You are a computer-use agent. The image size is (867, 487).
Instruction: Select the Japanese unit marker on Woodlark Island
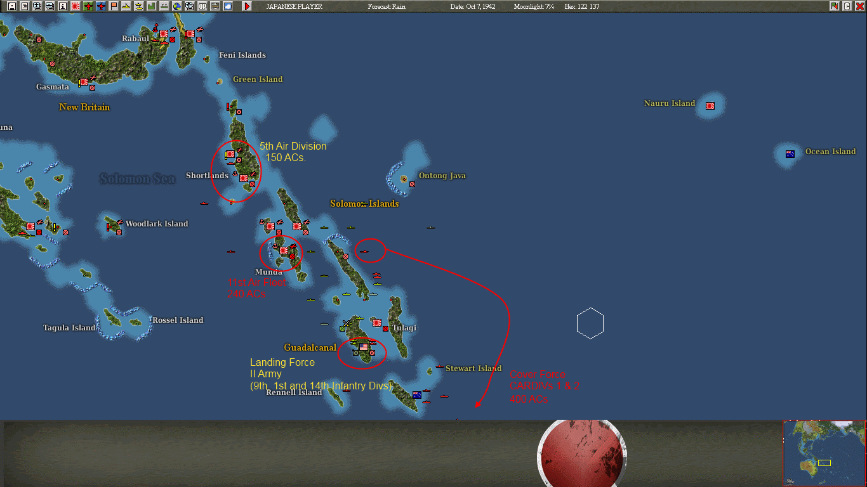pos(119,233)
